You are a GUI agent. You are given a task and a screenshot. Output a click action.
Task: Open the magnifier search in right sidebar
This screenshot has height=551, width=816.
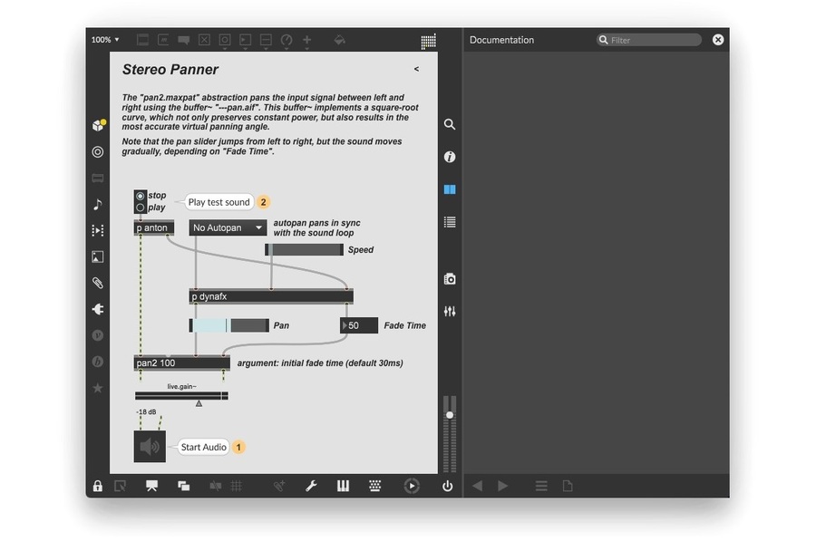450,124
